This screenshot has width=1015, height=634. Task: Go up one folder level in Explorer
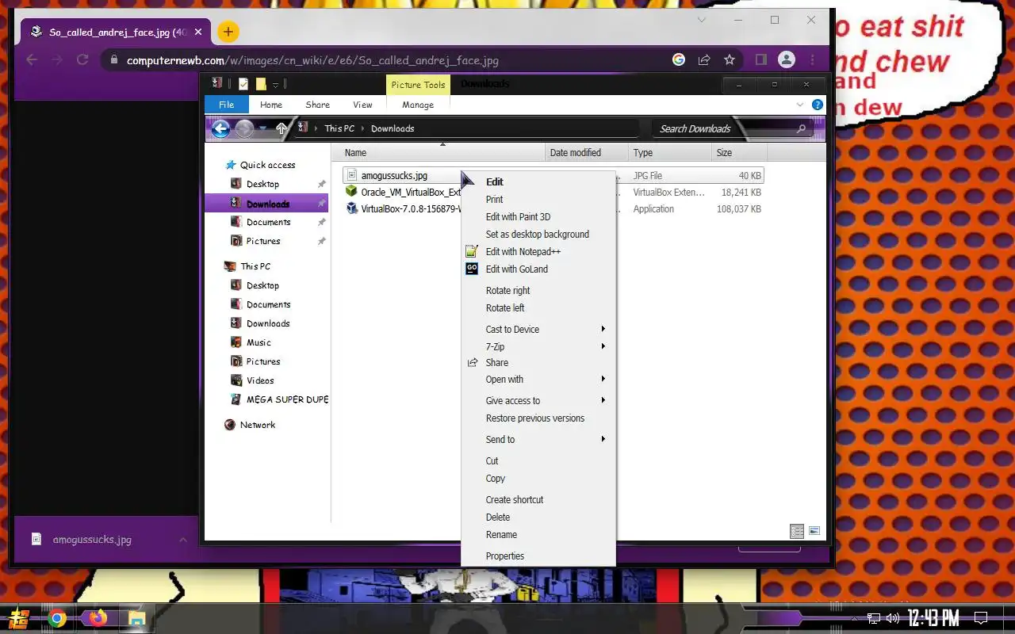click(282, 128)
